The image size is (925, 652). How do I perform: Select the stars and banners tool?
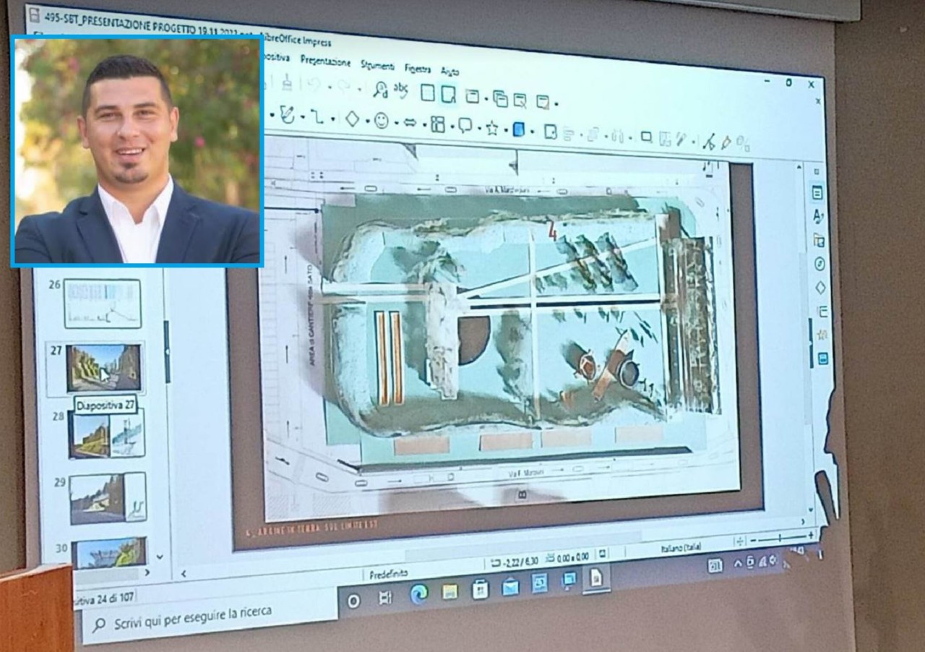492,128
